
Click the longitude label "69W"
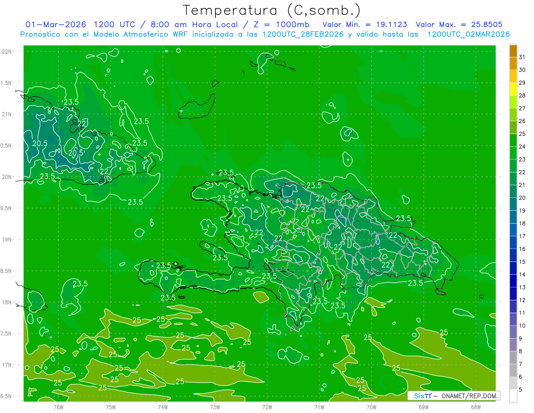point(423,407)
